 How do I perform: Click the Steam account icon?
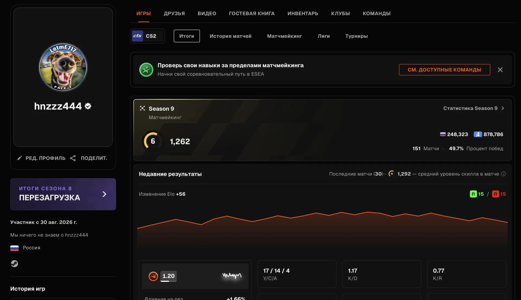[x=14, y=264]
